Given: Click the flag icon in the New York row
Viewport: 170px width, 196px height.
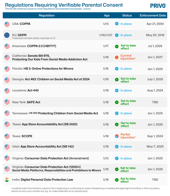Looking at the screenshot, I should [x=7, y=102].
